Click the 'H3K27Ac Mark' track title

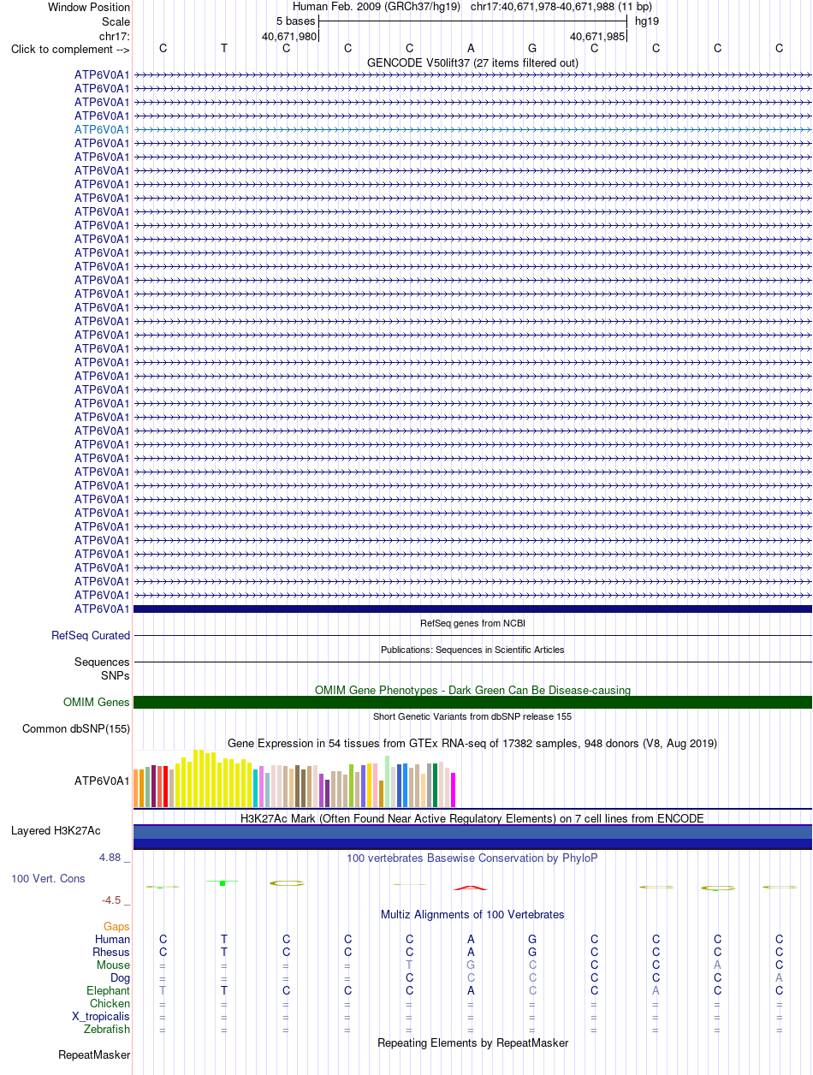point(472,819)
